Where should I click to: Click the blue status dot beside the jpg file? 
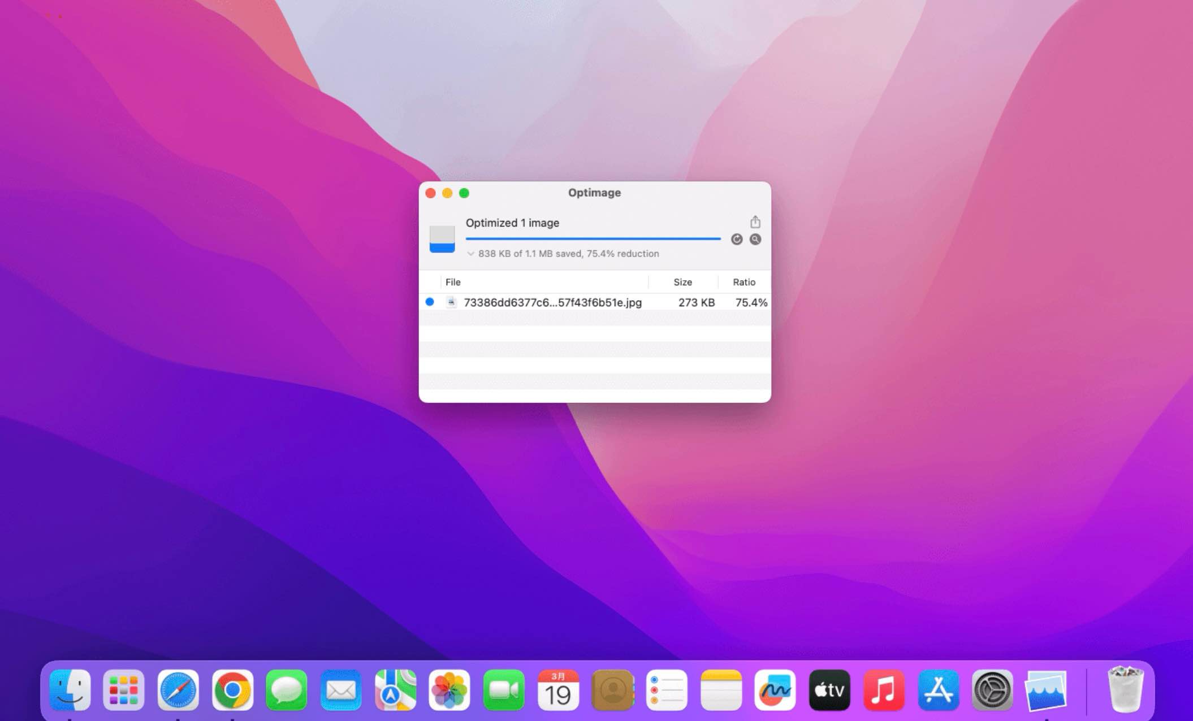(430, 302)
